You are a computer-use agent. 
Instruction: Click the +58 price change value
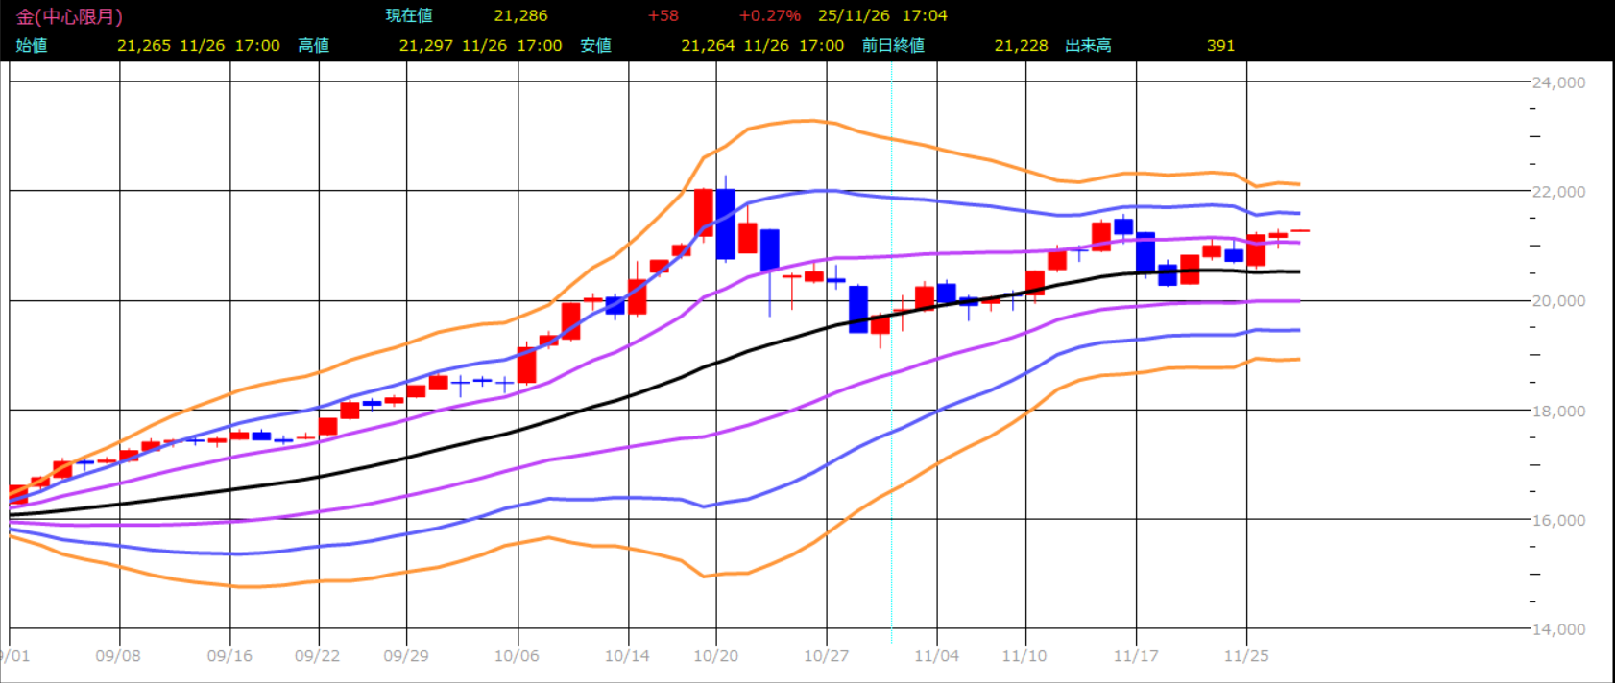[x=663, y=16]
